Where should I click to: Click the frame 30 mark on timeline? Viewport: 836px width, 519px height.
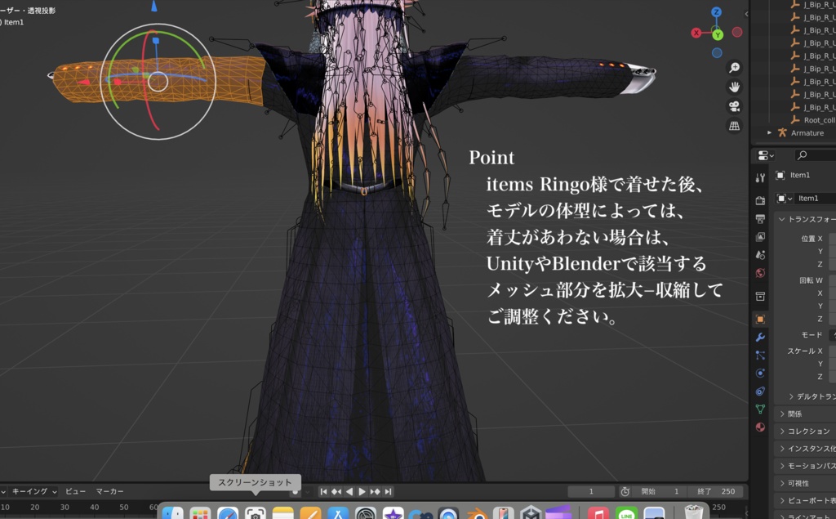click(64, 508)
